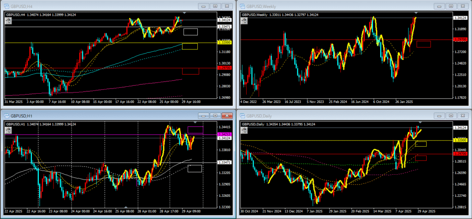
Task: Click the GBPUSD,Daily OHLC header text
Action: point(278,124)
